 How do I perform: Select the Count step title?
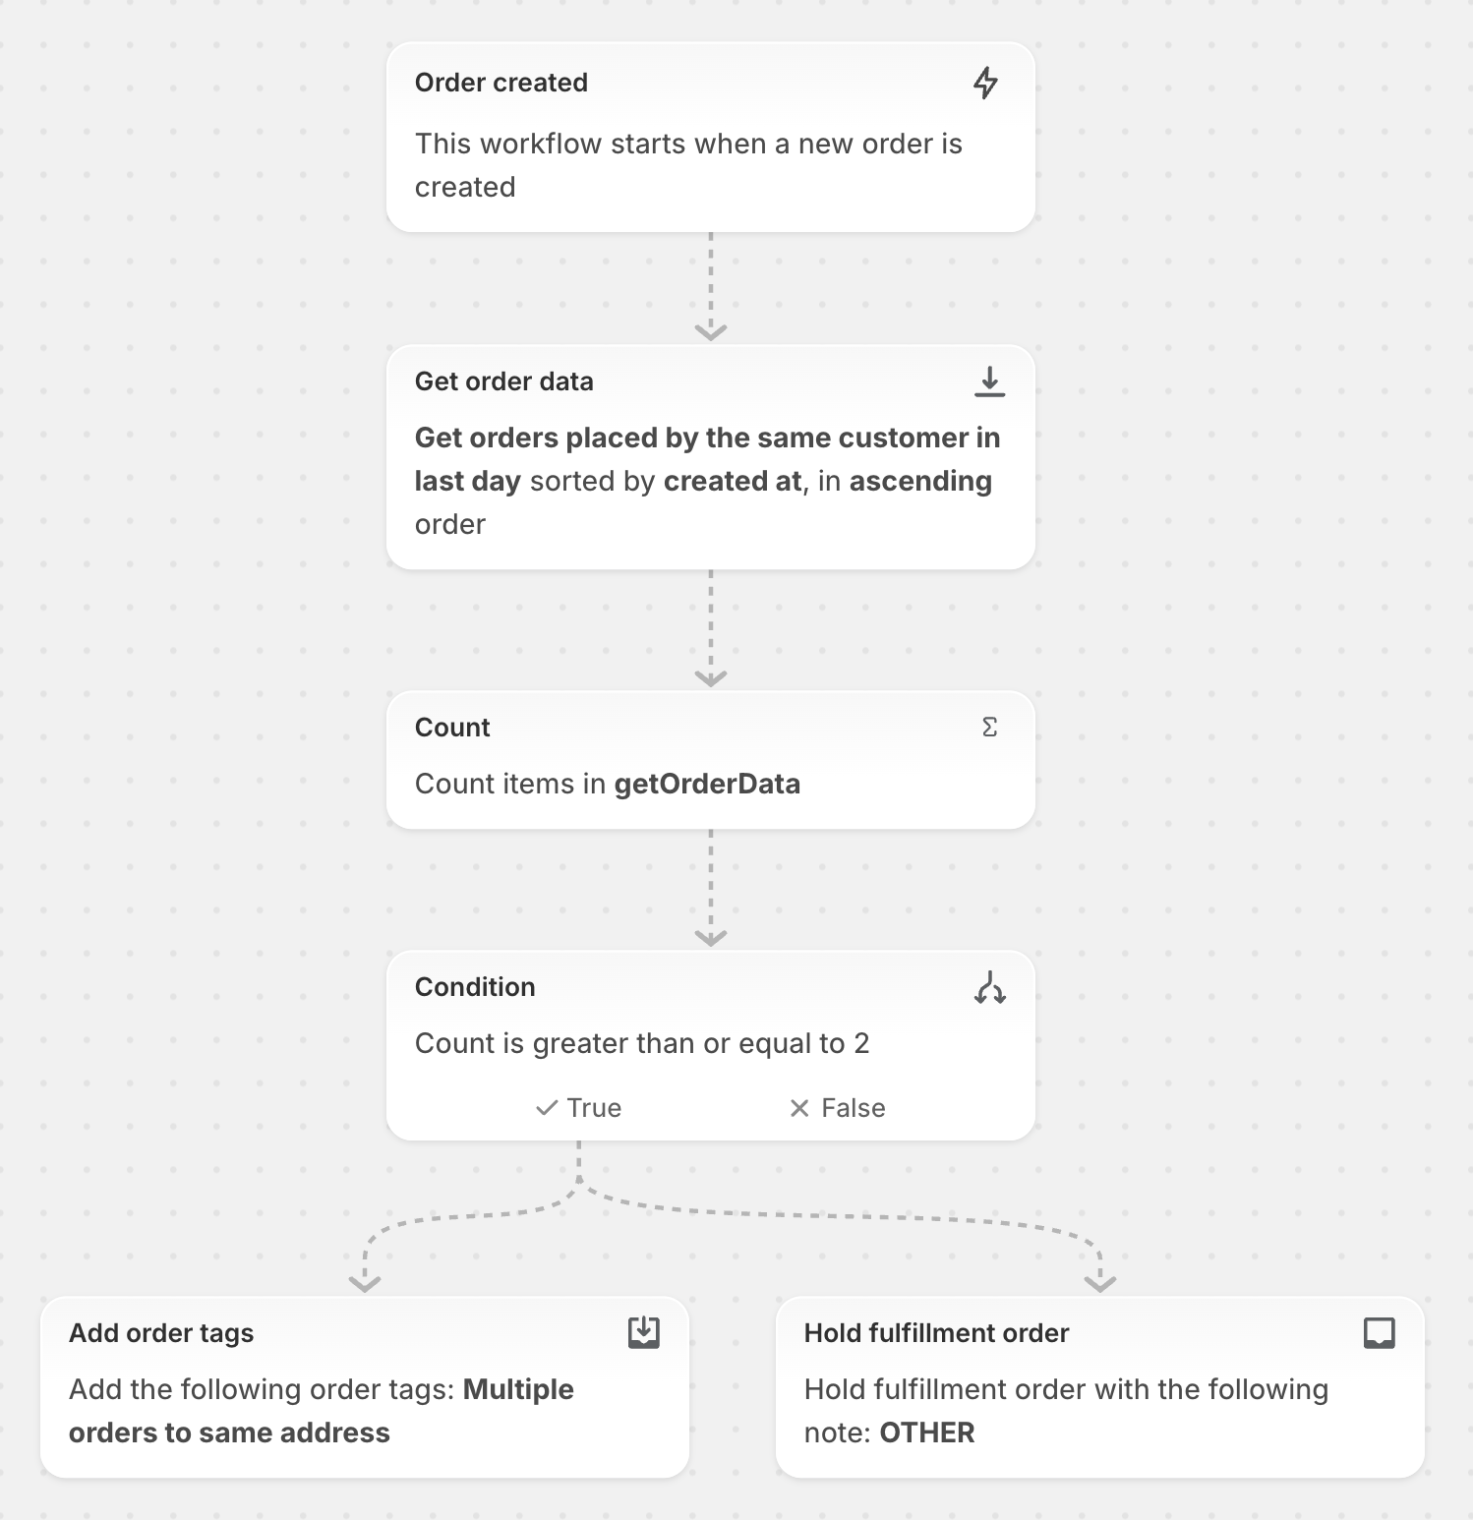pos(452,728)
